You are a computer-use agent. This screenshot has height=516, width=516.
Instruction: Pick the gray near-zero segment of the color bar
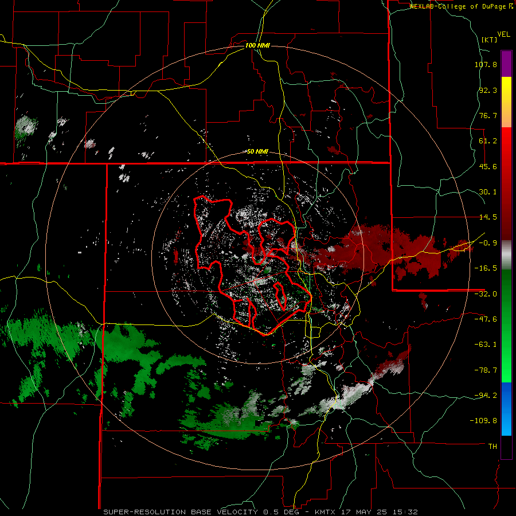click(x=506, y=255)
